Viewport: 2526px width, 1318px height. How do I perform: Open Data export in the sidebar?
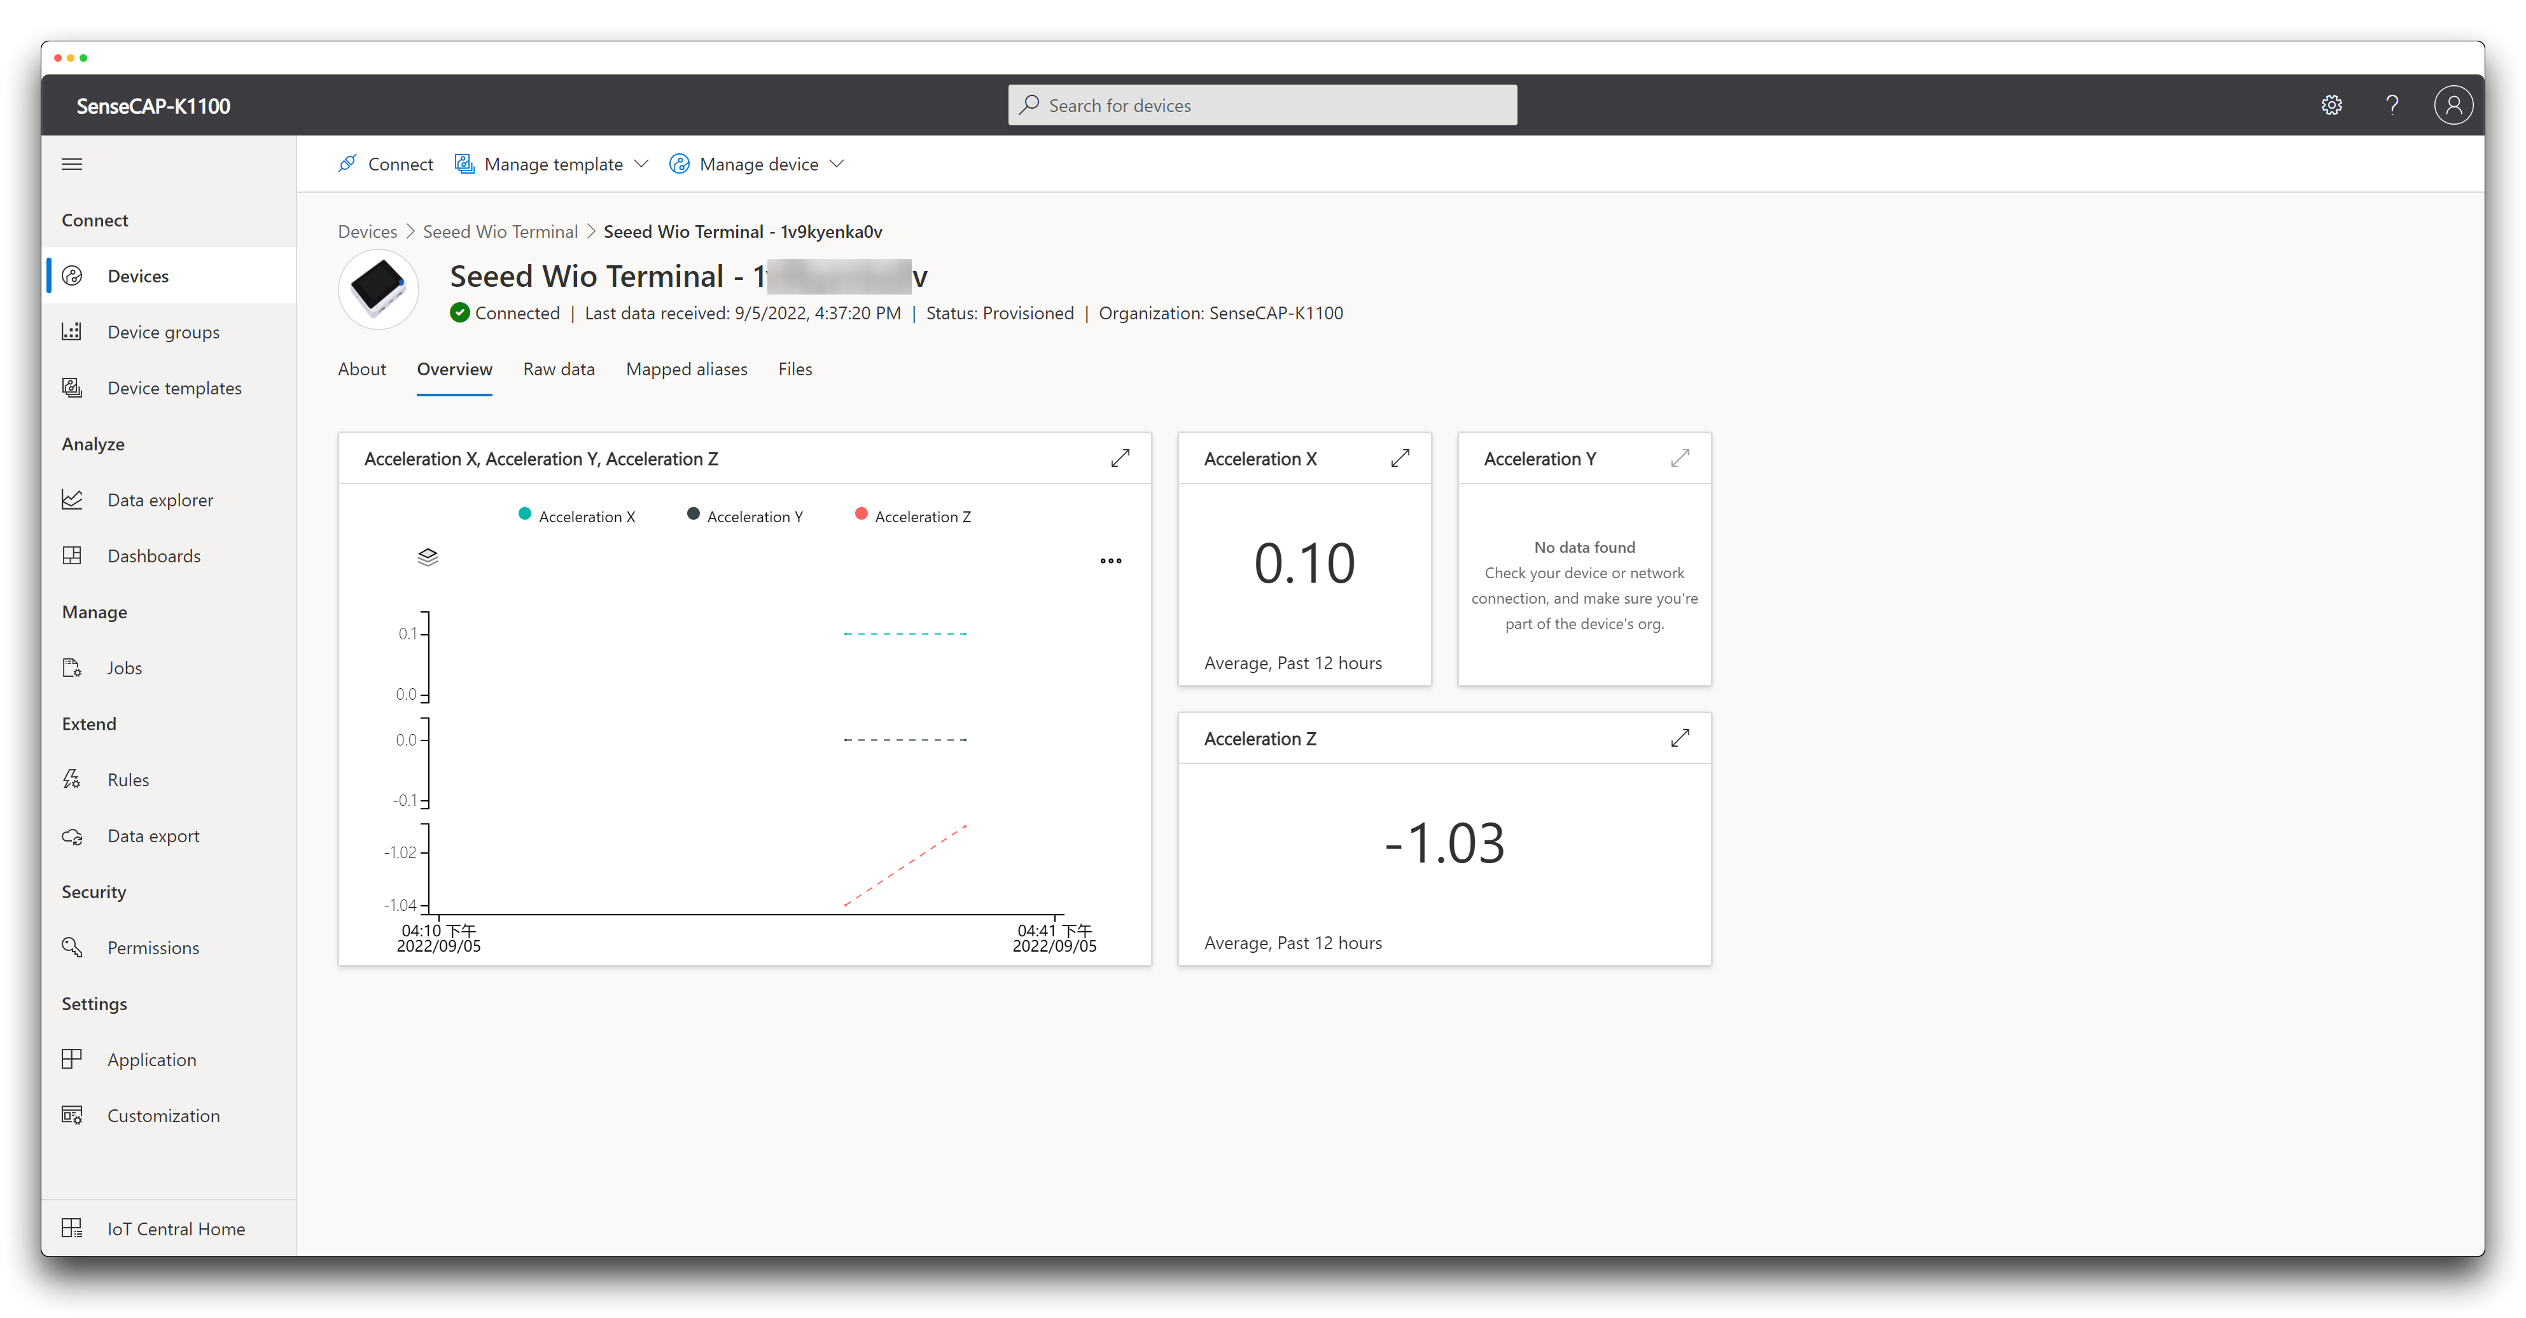click(170, 836)
